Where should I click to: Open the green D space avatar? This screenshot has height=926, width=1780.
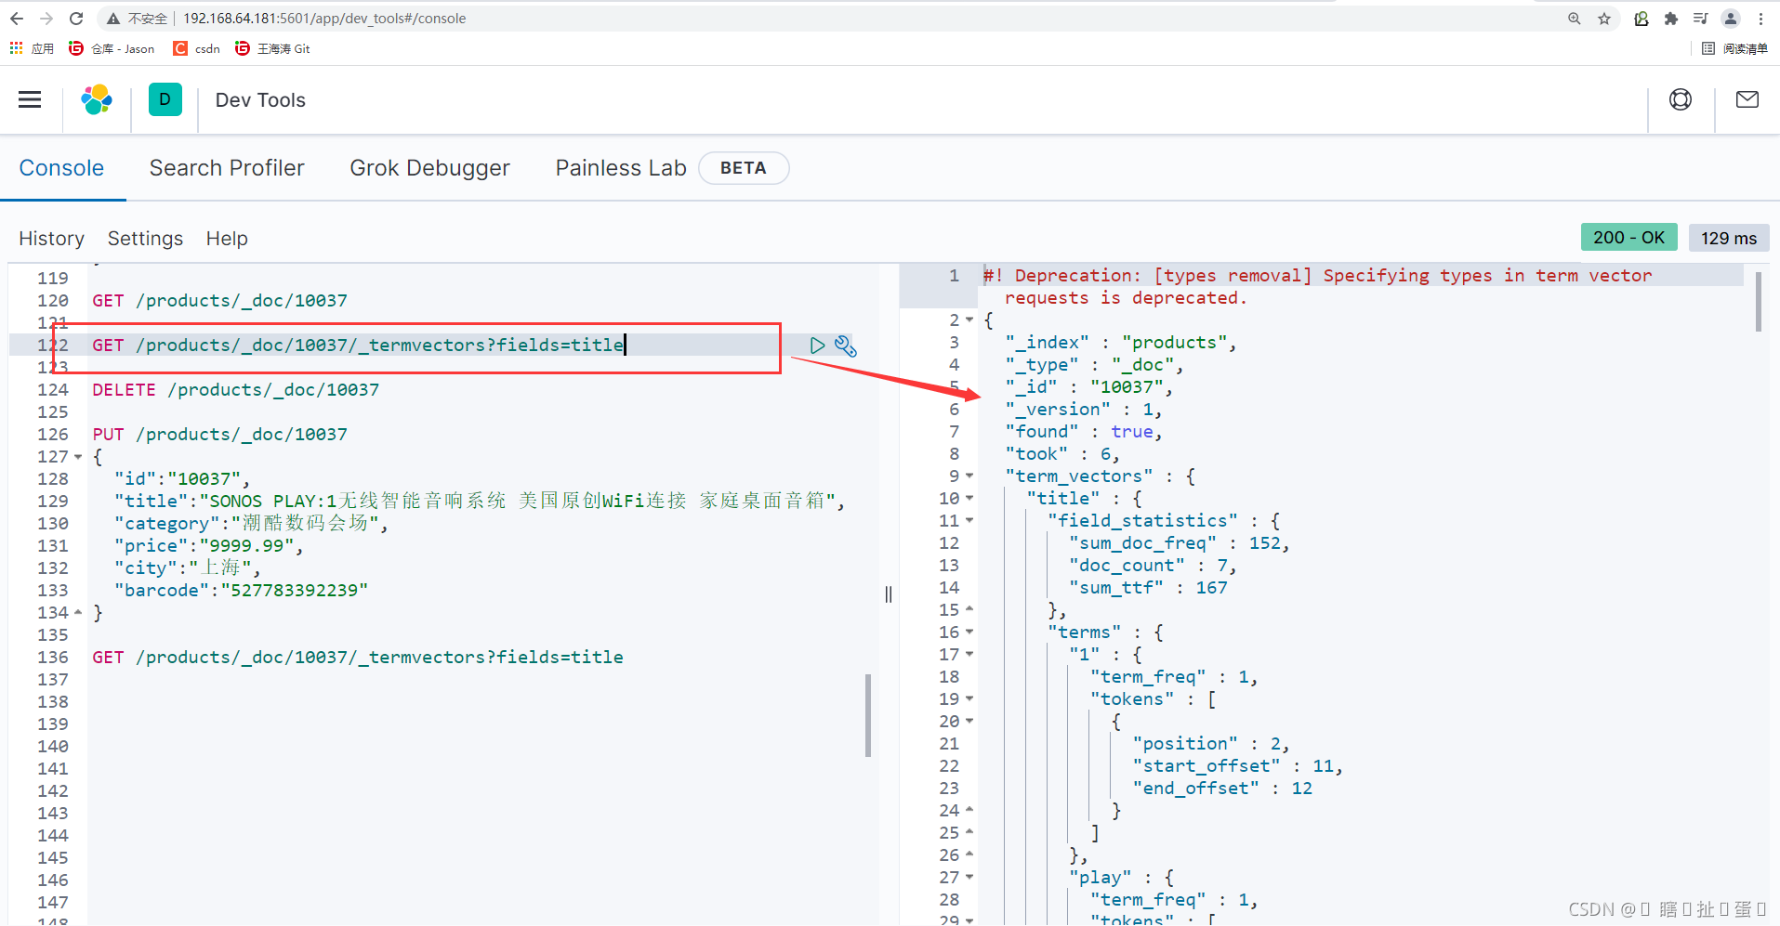click(165, 99)
